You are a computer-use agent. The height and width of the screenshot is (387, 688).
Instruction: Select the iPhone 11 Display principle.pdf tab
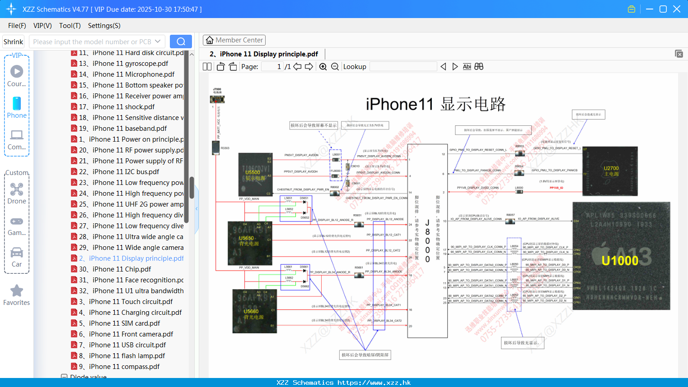click(264, 54)
